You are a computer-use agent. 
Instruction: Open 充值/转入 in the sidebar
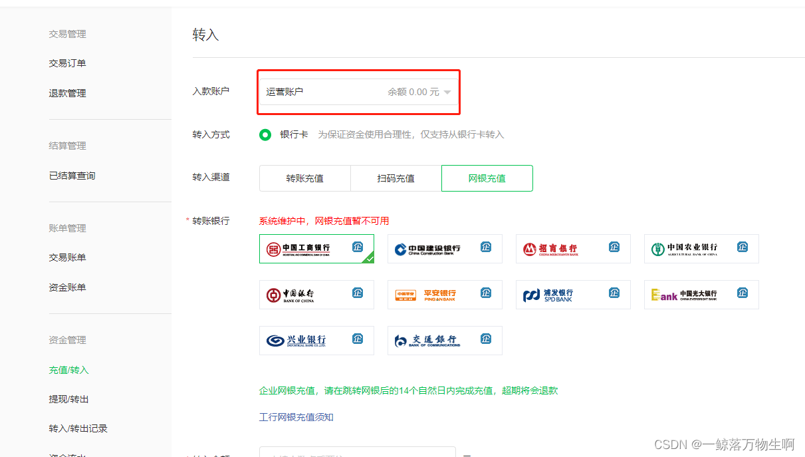(68, 370)
